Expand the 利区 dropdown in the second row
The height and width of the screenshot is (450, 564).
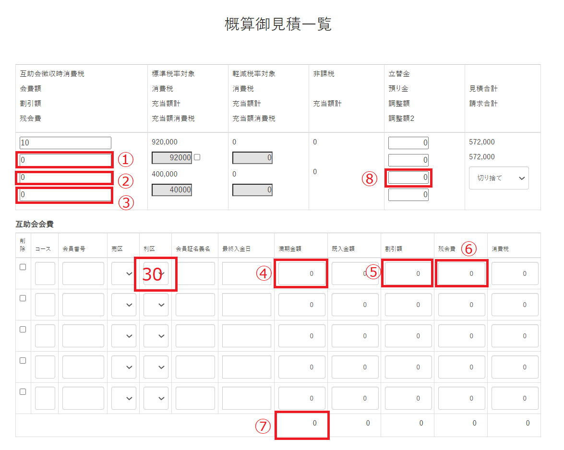[x=156, y=305]
